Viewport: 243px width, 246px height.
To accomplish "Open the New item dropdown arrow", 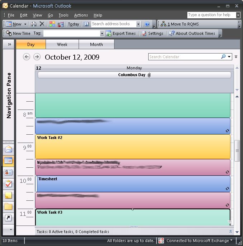I will [25, 24].
